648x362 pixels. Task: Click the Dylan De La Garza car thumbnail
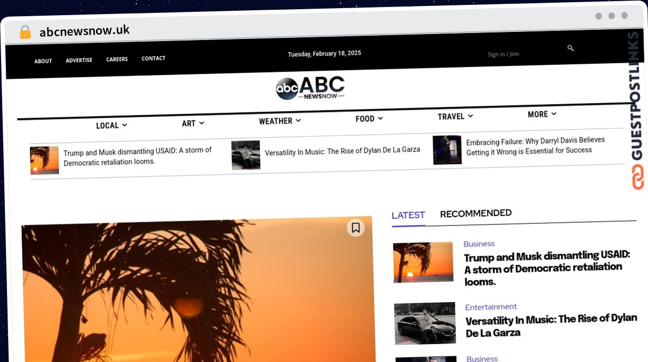(x=424, y=323)
